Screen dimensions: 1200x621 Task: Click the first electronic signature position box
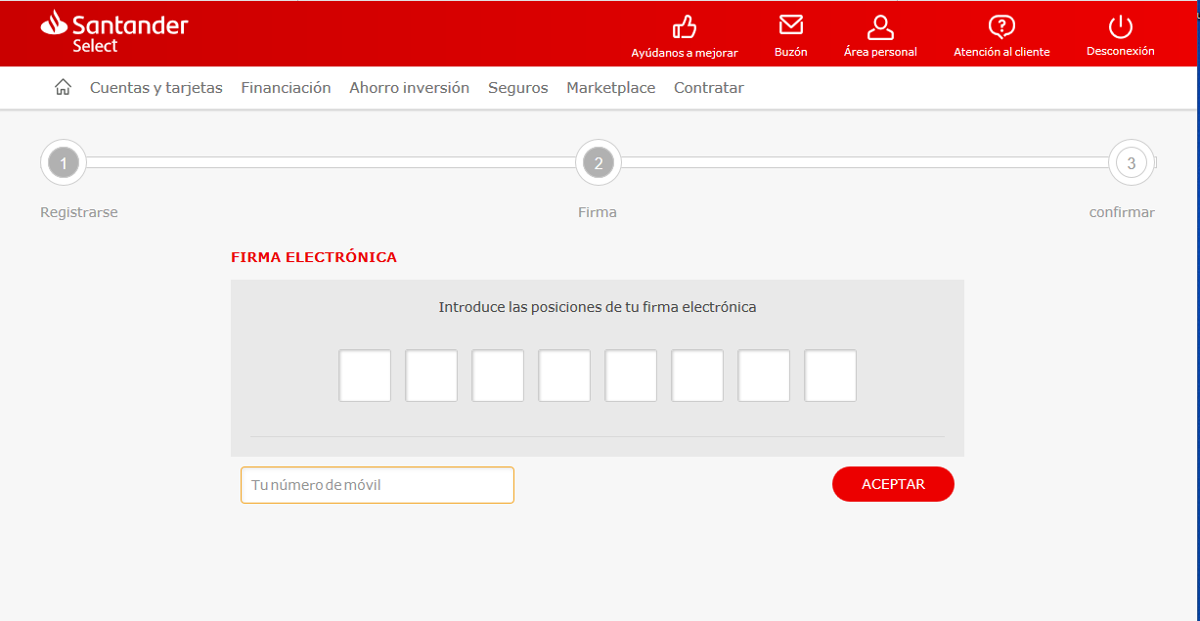364,376
